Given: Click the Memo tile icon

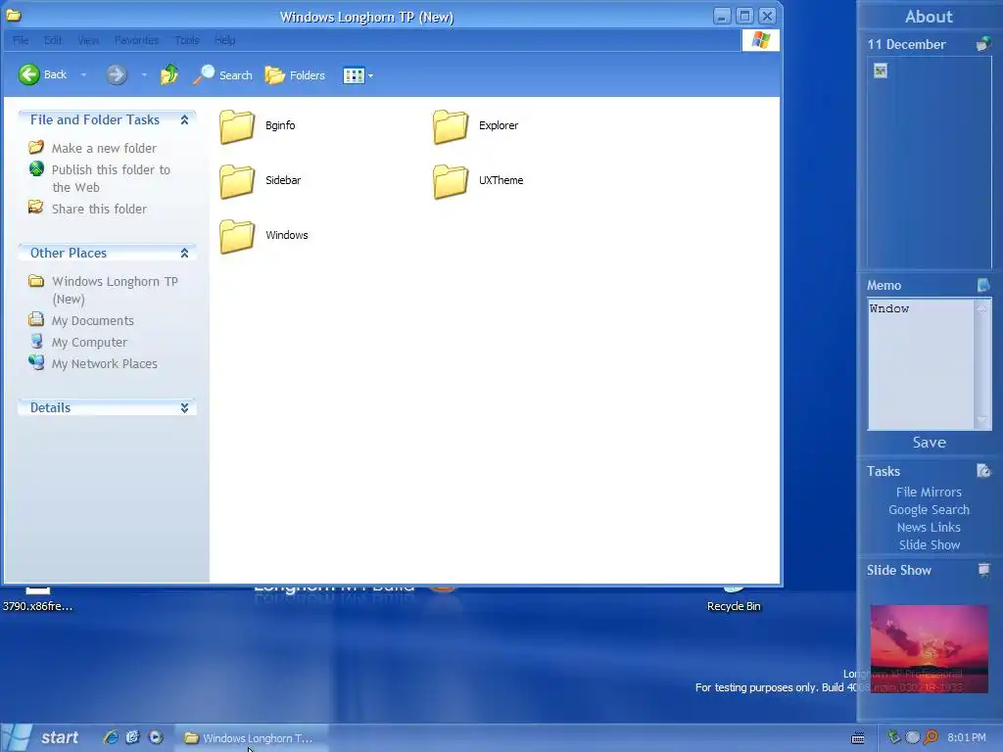Looking at the screenshot, I should point(983,285).
